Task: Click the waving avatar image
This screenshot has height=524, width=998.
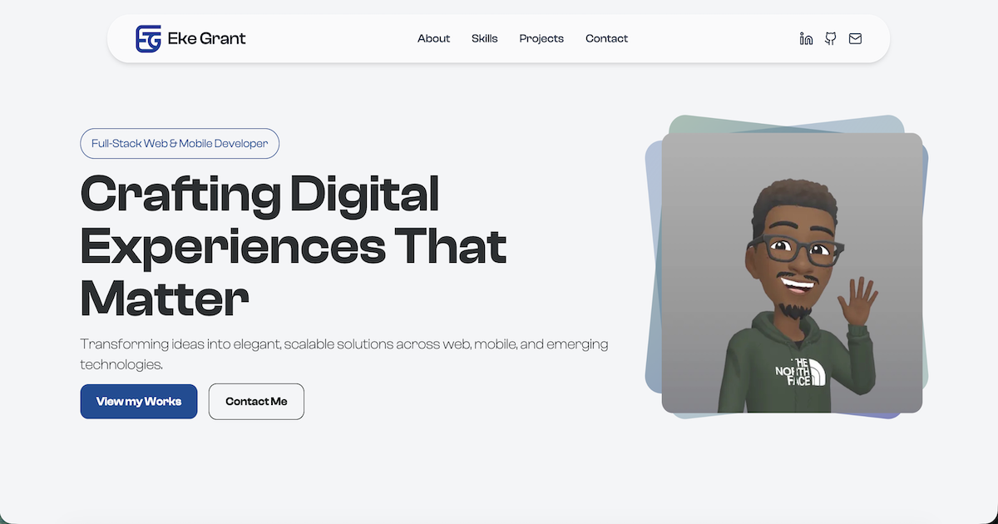Action: pos(792,273)
